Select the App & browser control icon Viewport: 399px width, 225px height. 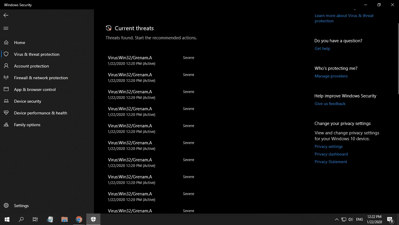pyautogui.click(x=6, y=89)
